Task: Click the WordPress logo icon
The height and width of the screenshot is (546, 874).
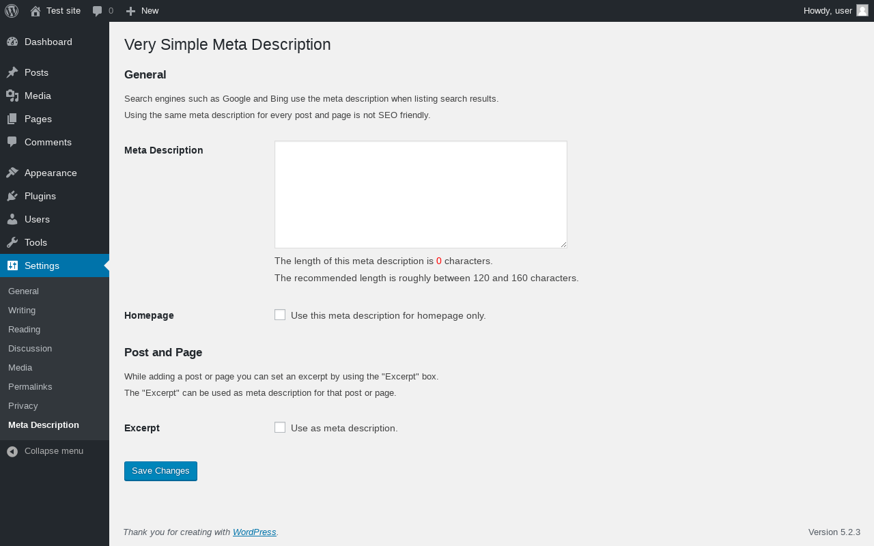Action: coord(12,11)
